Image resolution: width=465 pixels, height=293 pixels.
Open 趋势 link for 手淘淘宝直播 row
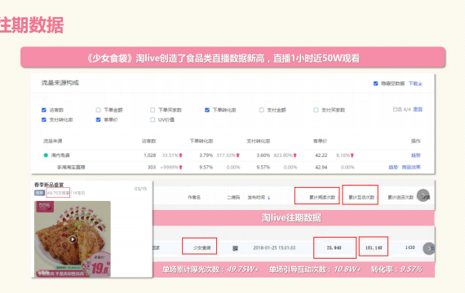point(393,167)
